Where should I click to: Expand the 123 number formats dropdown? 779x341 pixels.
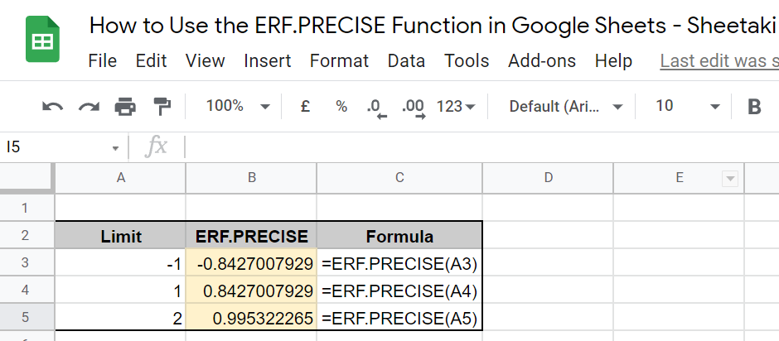(456, 107)
